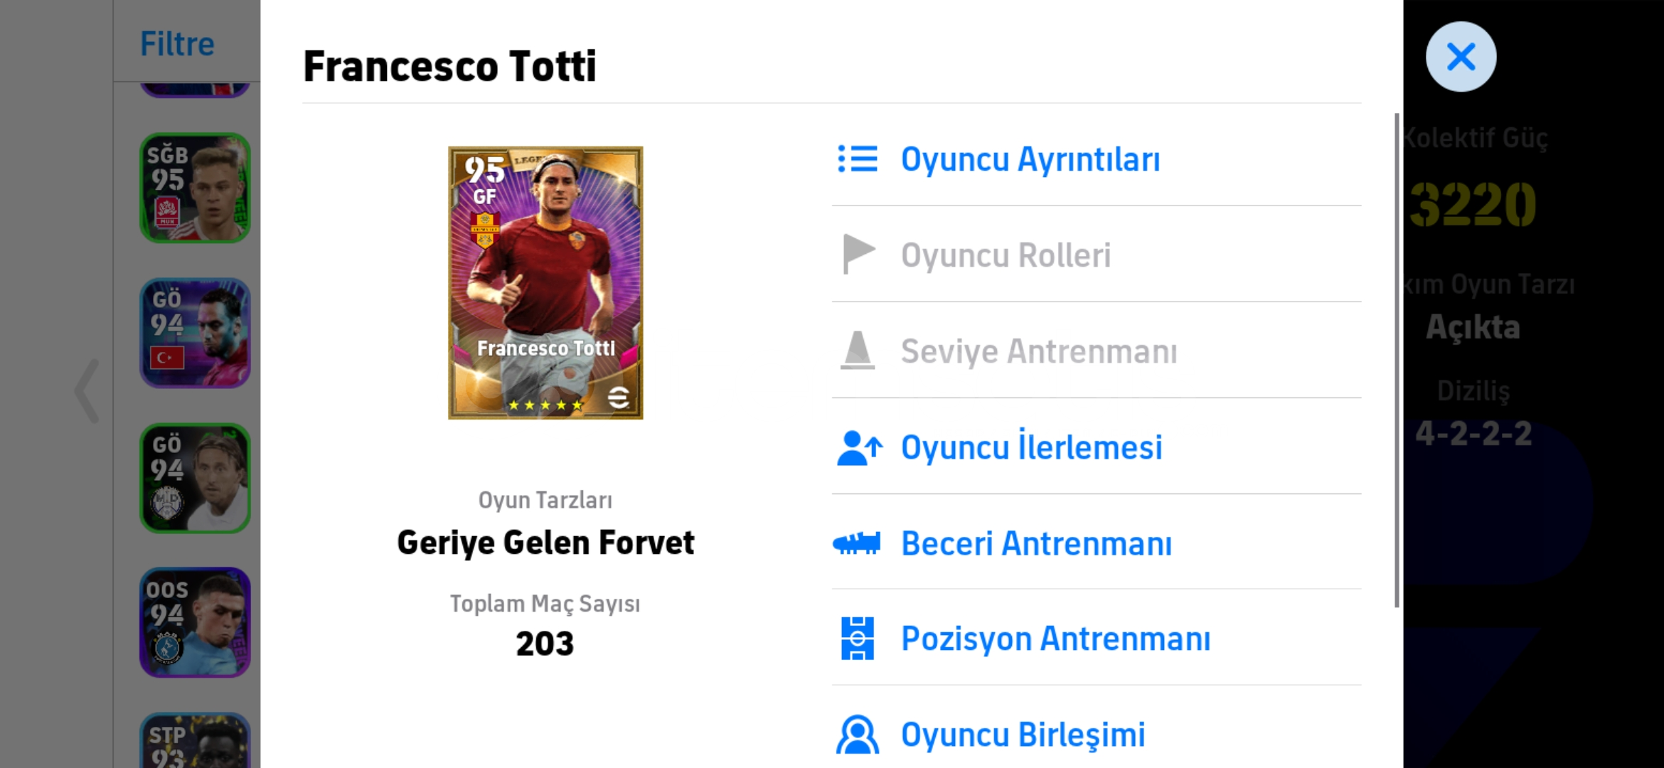Tap the Oyuncu Rolleri flag icon

point(858,255)
